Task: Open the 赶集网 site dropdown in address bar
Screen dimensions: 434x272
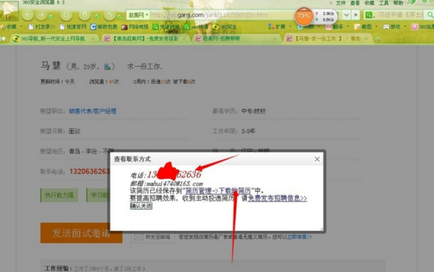Action: click(138, 15)
